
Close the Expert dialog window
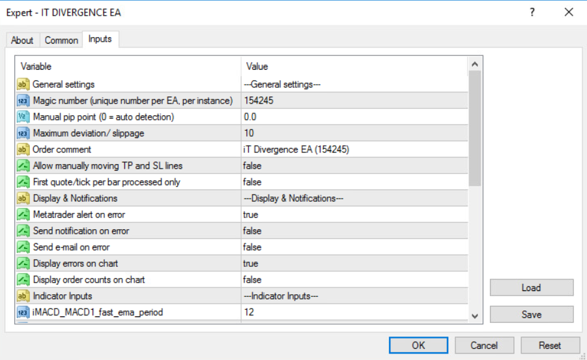(x=569, y=12)
